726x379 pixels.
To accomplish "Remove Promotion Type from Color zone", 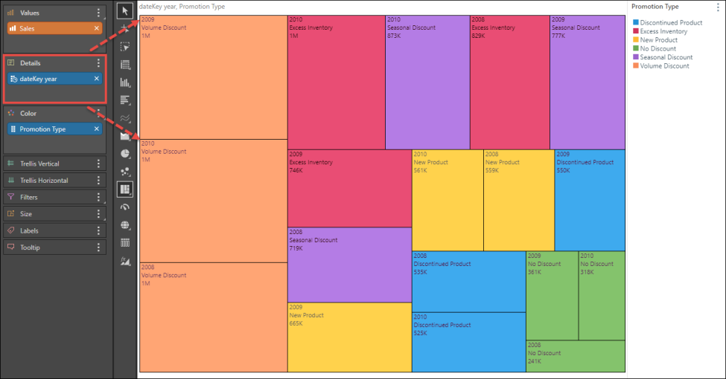I will 97,129.
